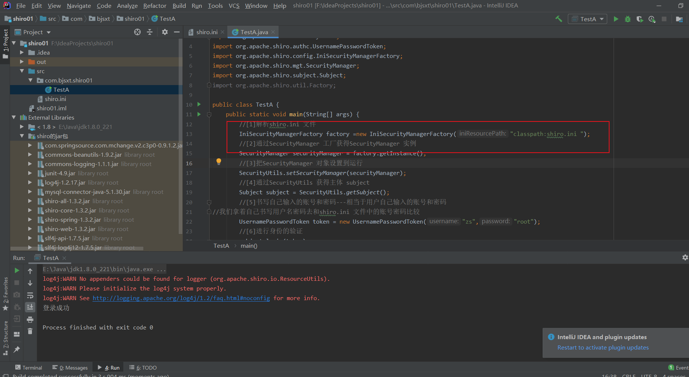The image size is (689, 377).
Task: Collapse all in the Project panel header
Action: pyautogui.click(x=150, y=32)
